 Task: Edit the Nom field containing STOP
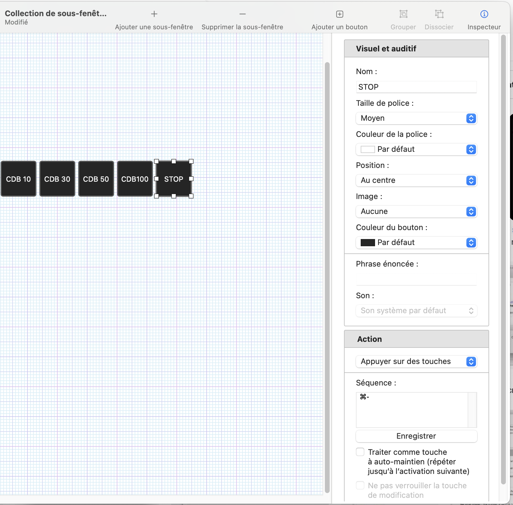pyautogui.click(x=416, y=87)
